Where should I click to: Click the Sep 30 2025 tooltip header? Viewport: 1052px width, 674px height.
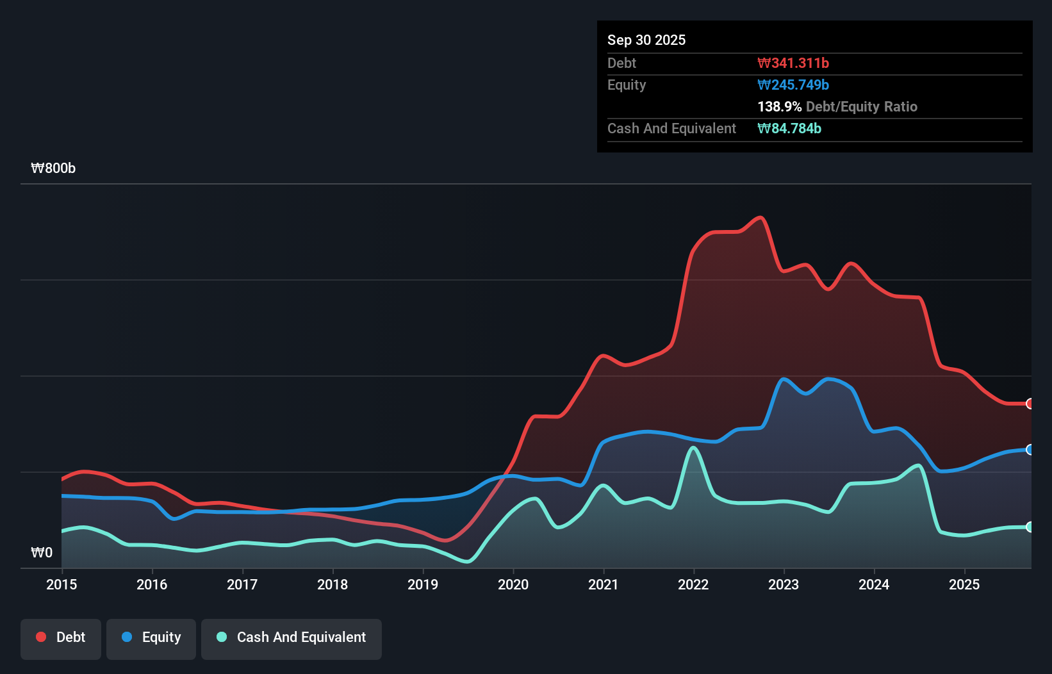pos(646,40)
